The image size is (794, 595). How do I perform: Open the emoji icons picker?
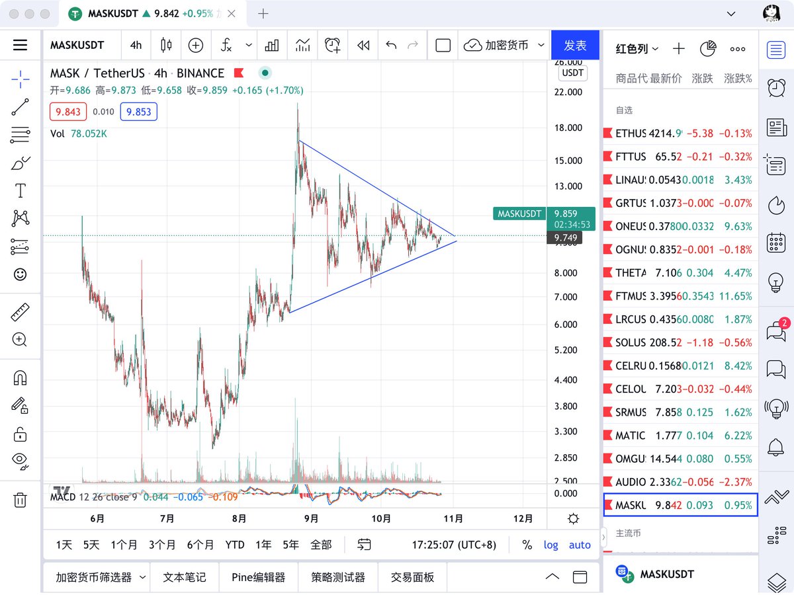pyautogui.click(x=21, y=274)
